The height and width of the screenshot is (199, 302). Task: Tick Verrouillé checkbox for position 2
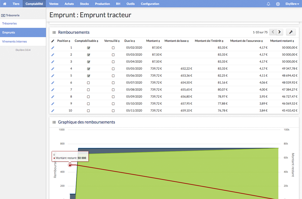(x=113, y=55)
